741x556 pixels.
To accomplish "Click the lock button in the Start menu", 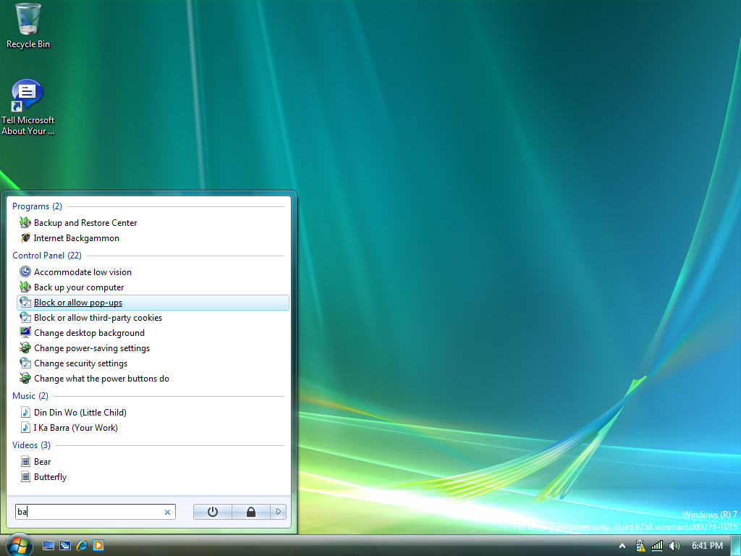I will pyautogui.click(x=250, y=512).
